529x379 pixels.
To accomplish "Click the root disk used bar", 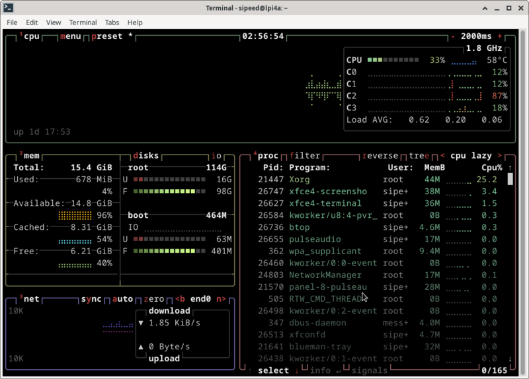I will point(169,180).
